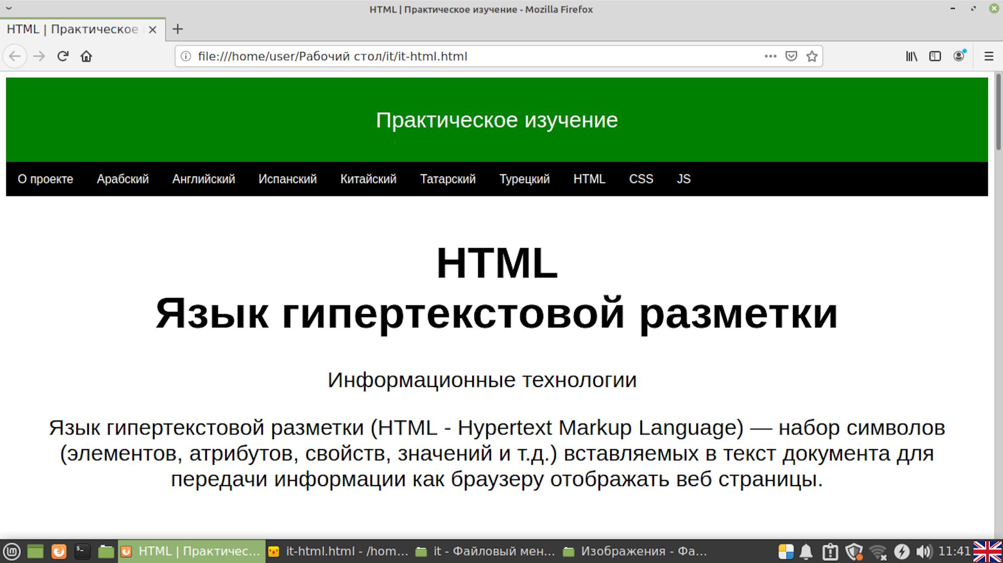The height and width of the screenshot is (563, 1003).
Task: Click the Информационные технологии subtitle
Action: click(482, 380)
